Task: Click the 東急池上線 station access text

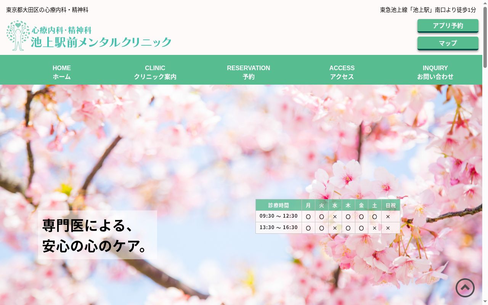Action: 428,10
